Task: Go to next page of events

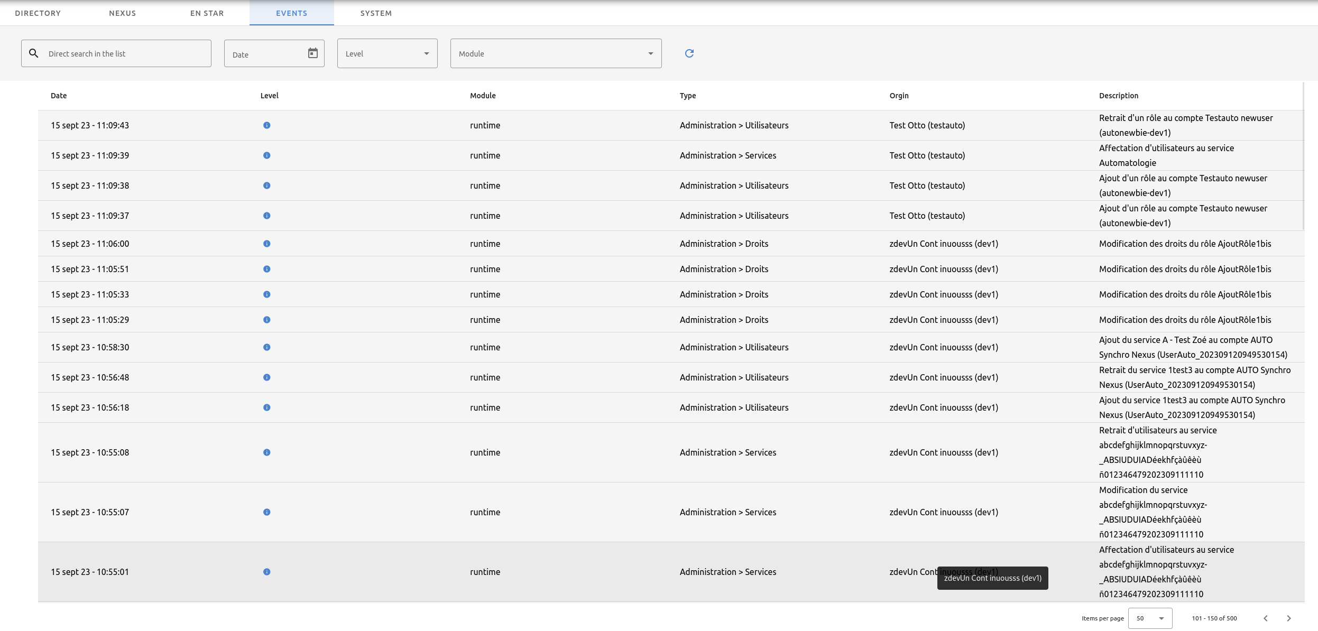Action: (x=1289, y=618)
